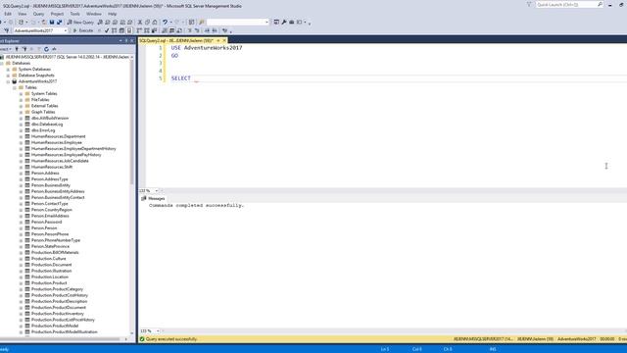
Task: Click the Save All icon
Action: pyautogui.click(x=59, y=22)
